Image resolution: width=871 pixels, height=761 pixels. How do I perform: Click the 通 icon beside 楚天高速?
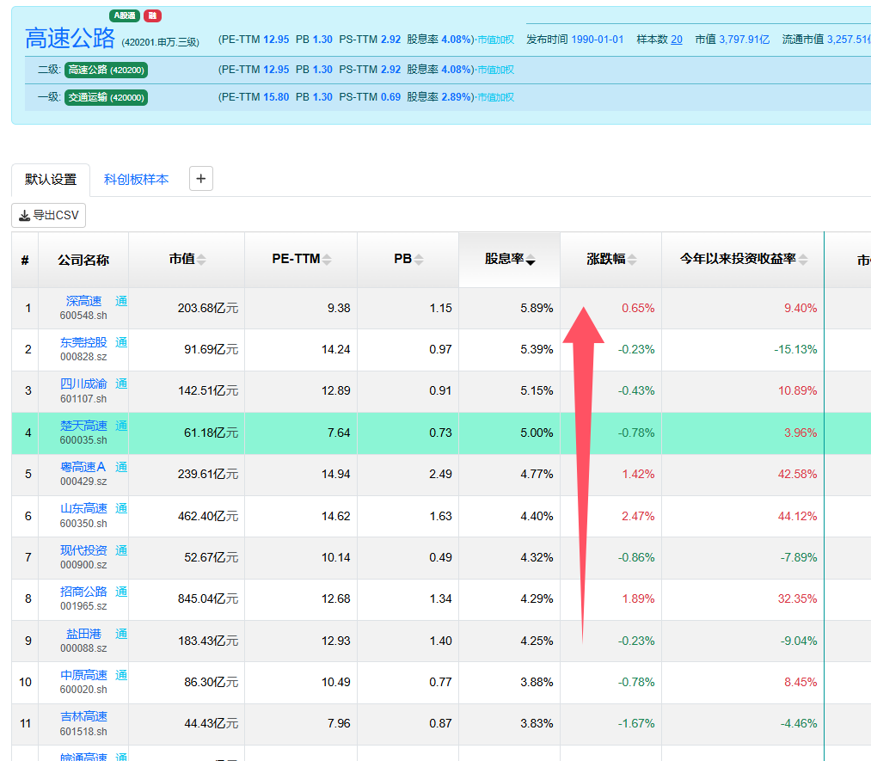click(121, 426)
